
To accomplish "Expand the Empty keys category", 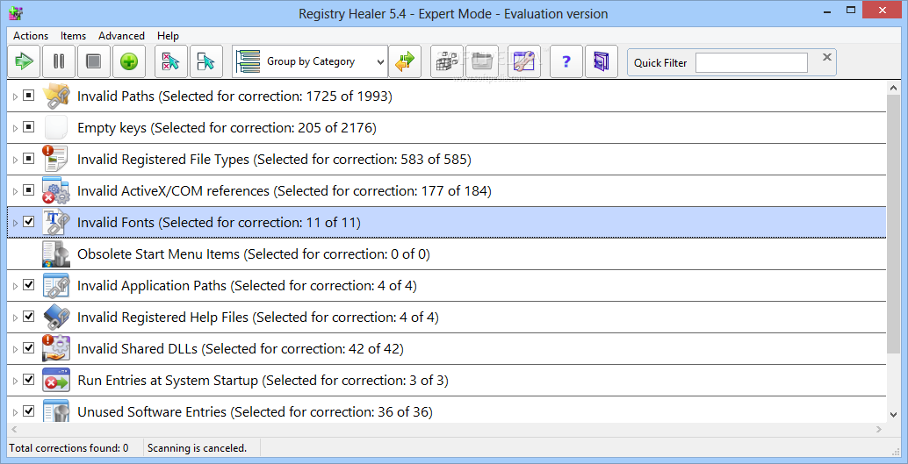I will 15,128.
